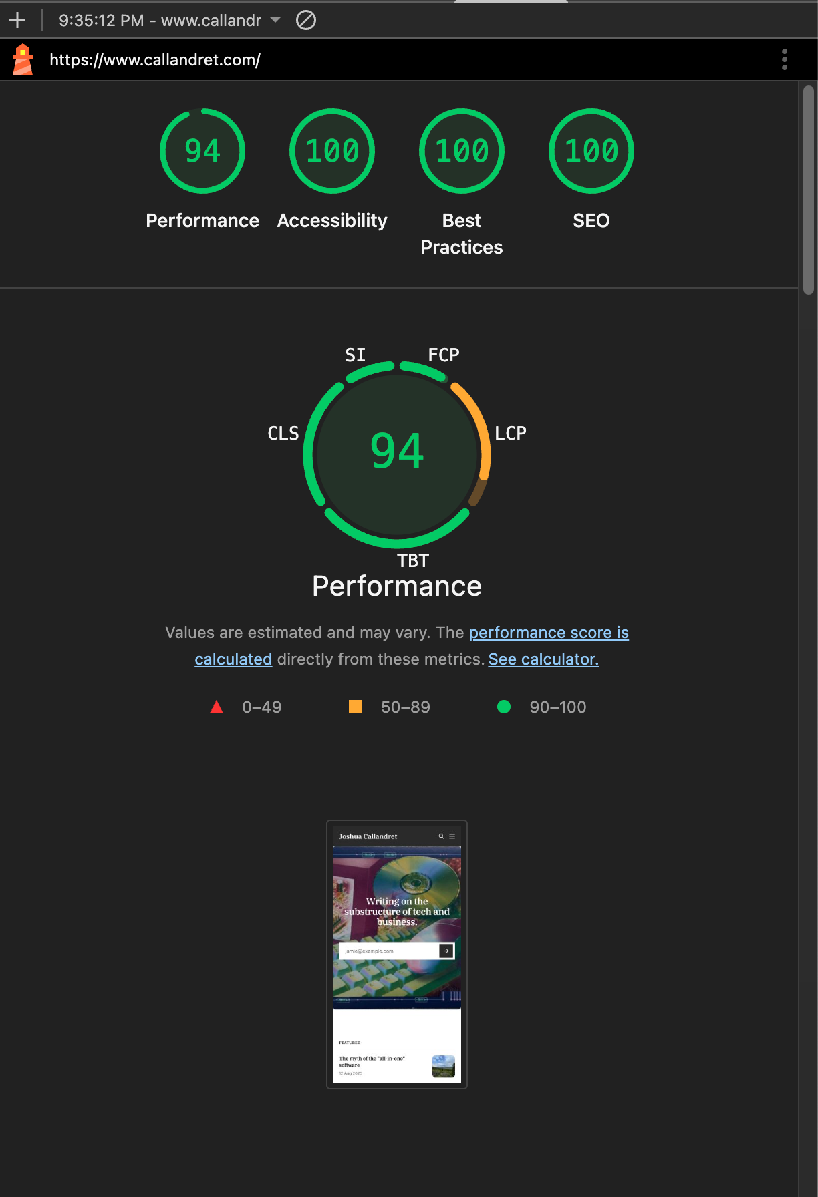Click the CLS metric label on gauge
818x1197 pixels.
283,434
